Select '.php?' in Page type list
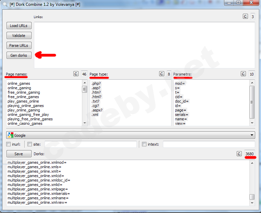The height and width of the screenshot is (213, 261). pos(96,83)
